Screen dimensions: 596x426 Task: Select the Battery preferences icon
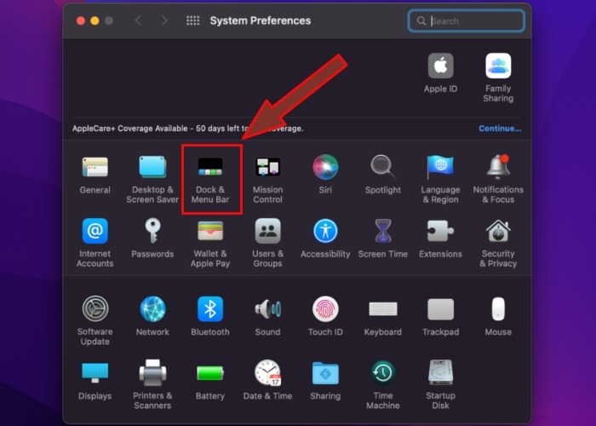pyautogui.click(x=210, y=373)
